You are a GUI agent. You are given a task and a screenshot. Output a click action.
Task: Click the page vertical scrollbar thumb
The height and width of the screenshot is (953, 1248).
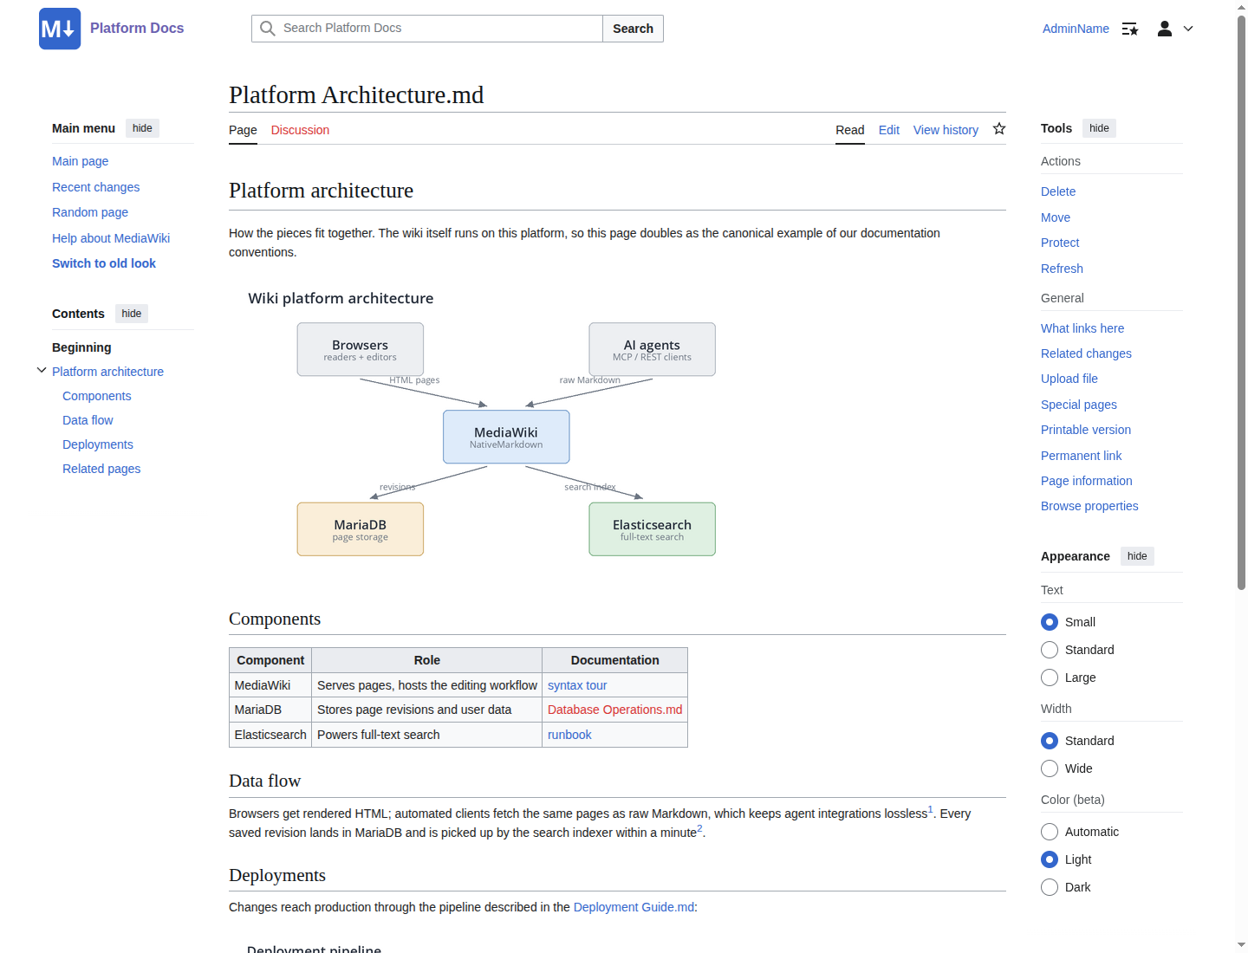pyautogui.click(x=1242, y=303)
